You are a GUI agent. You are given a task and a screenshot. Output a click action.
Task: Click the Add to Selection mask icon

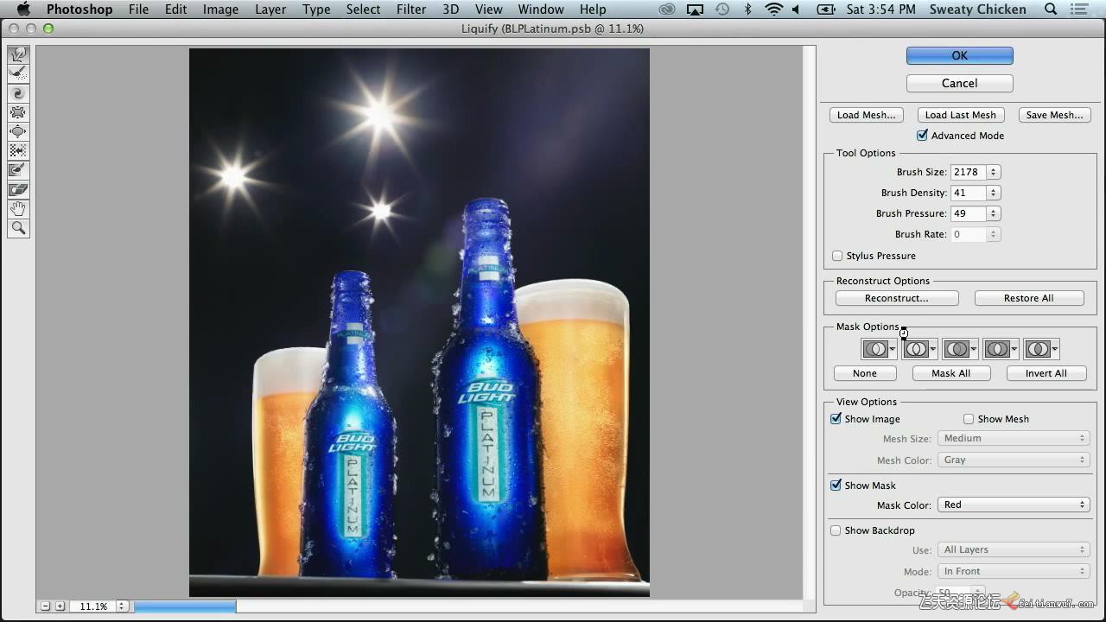915,349
